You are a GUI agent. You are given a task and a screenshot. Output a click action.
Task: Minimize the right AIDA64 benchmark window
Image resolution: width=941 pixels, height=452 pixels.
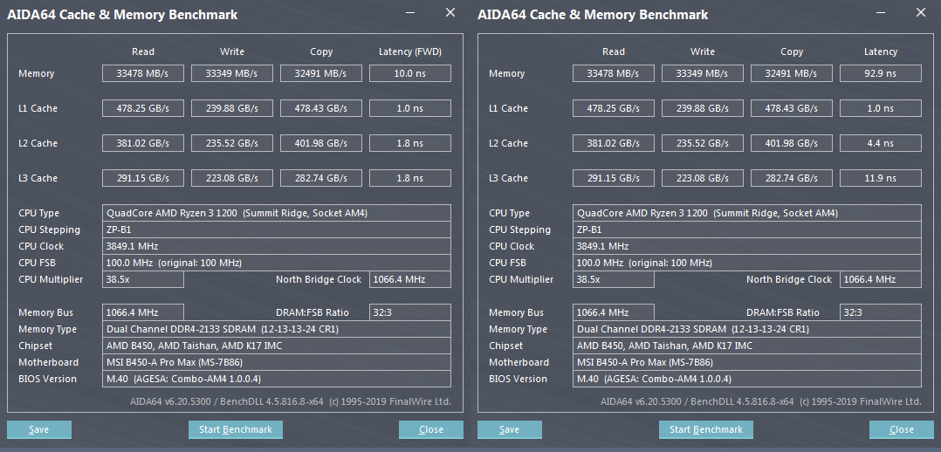[x=883, y=14]
